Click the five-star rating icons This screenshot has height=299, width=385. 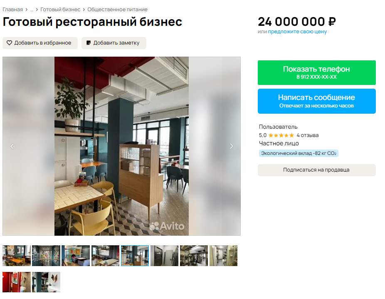pos(281,135)
